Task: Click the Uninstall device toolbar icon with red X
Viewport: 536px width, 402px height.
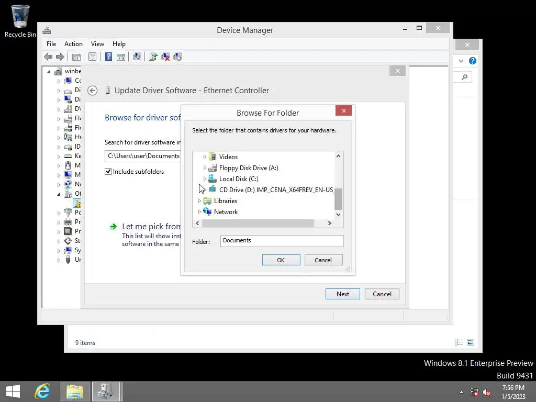Action: [165, 57]
